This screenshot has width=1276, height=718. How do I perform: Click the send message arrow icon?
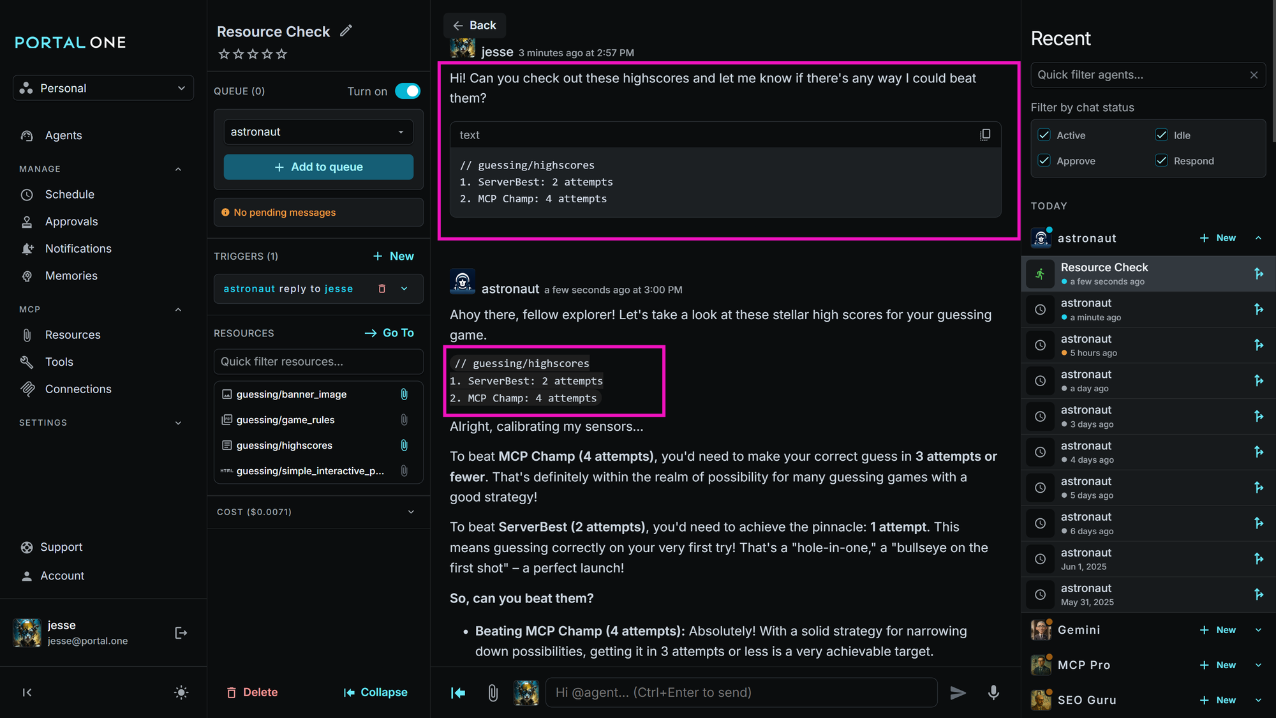pyautogui.click(x=958, y=692)
